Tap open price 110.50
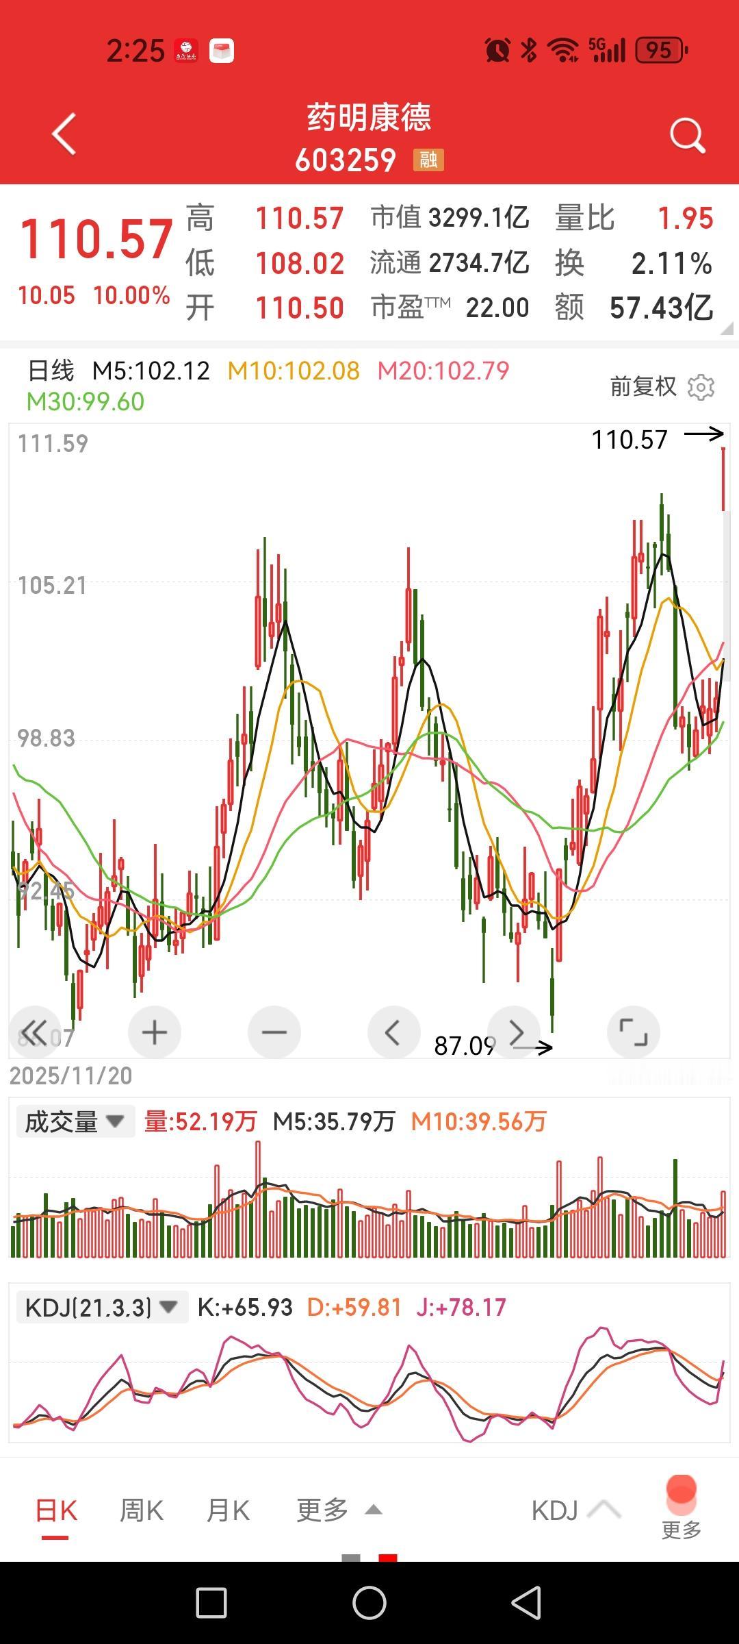This screenshot has width=739, height=1644. point(300,308)
